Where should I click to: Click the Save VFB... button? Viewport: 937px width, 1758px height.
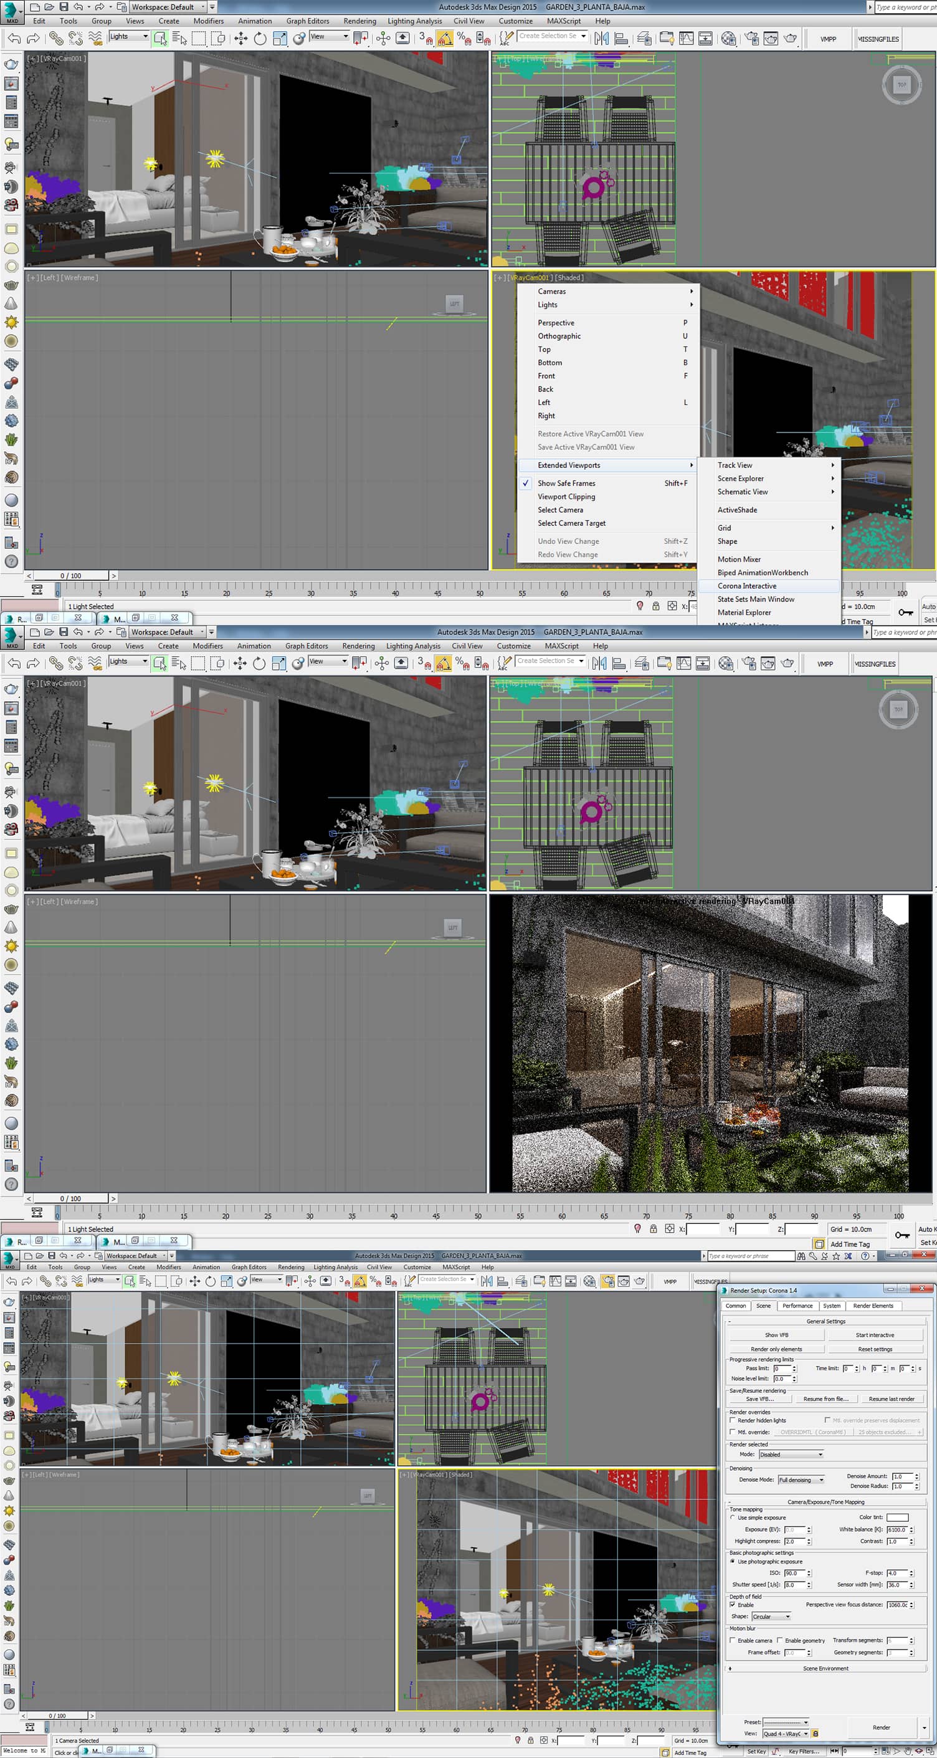[x=759, y=1399]
